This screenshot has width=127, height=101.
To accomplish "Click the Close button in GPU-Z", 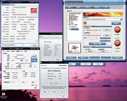I will coord(35,45).
